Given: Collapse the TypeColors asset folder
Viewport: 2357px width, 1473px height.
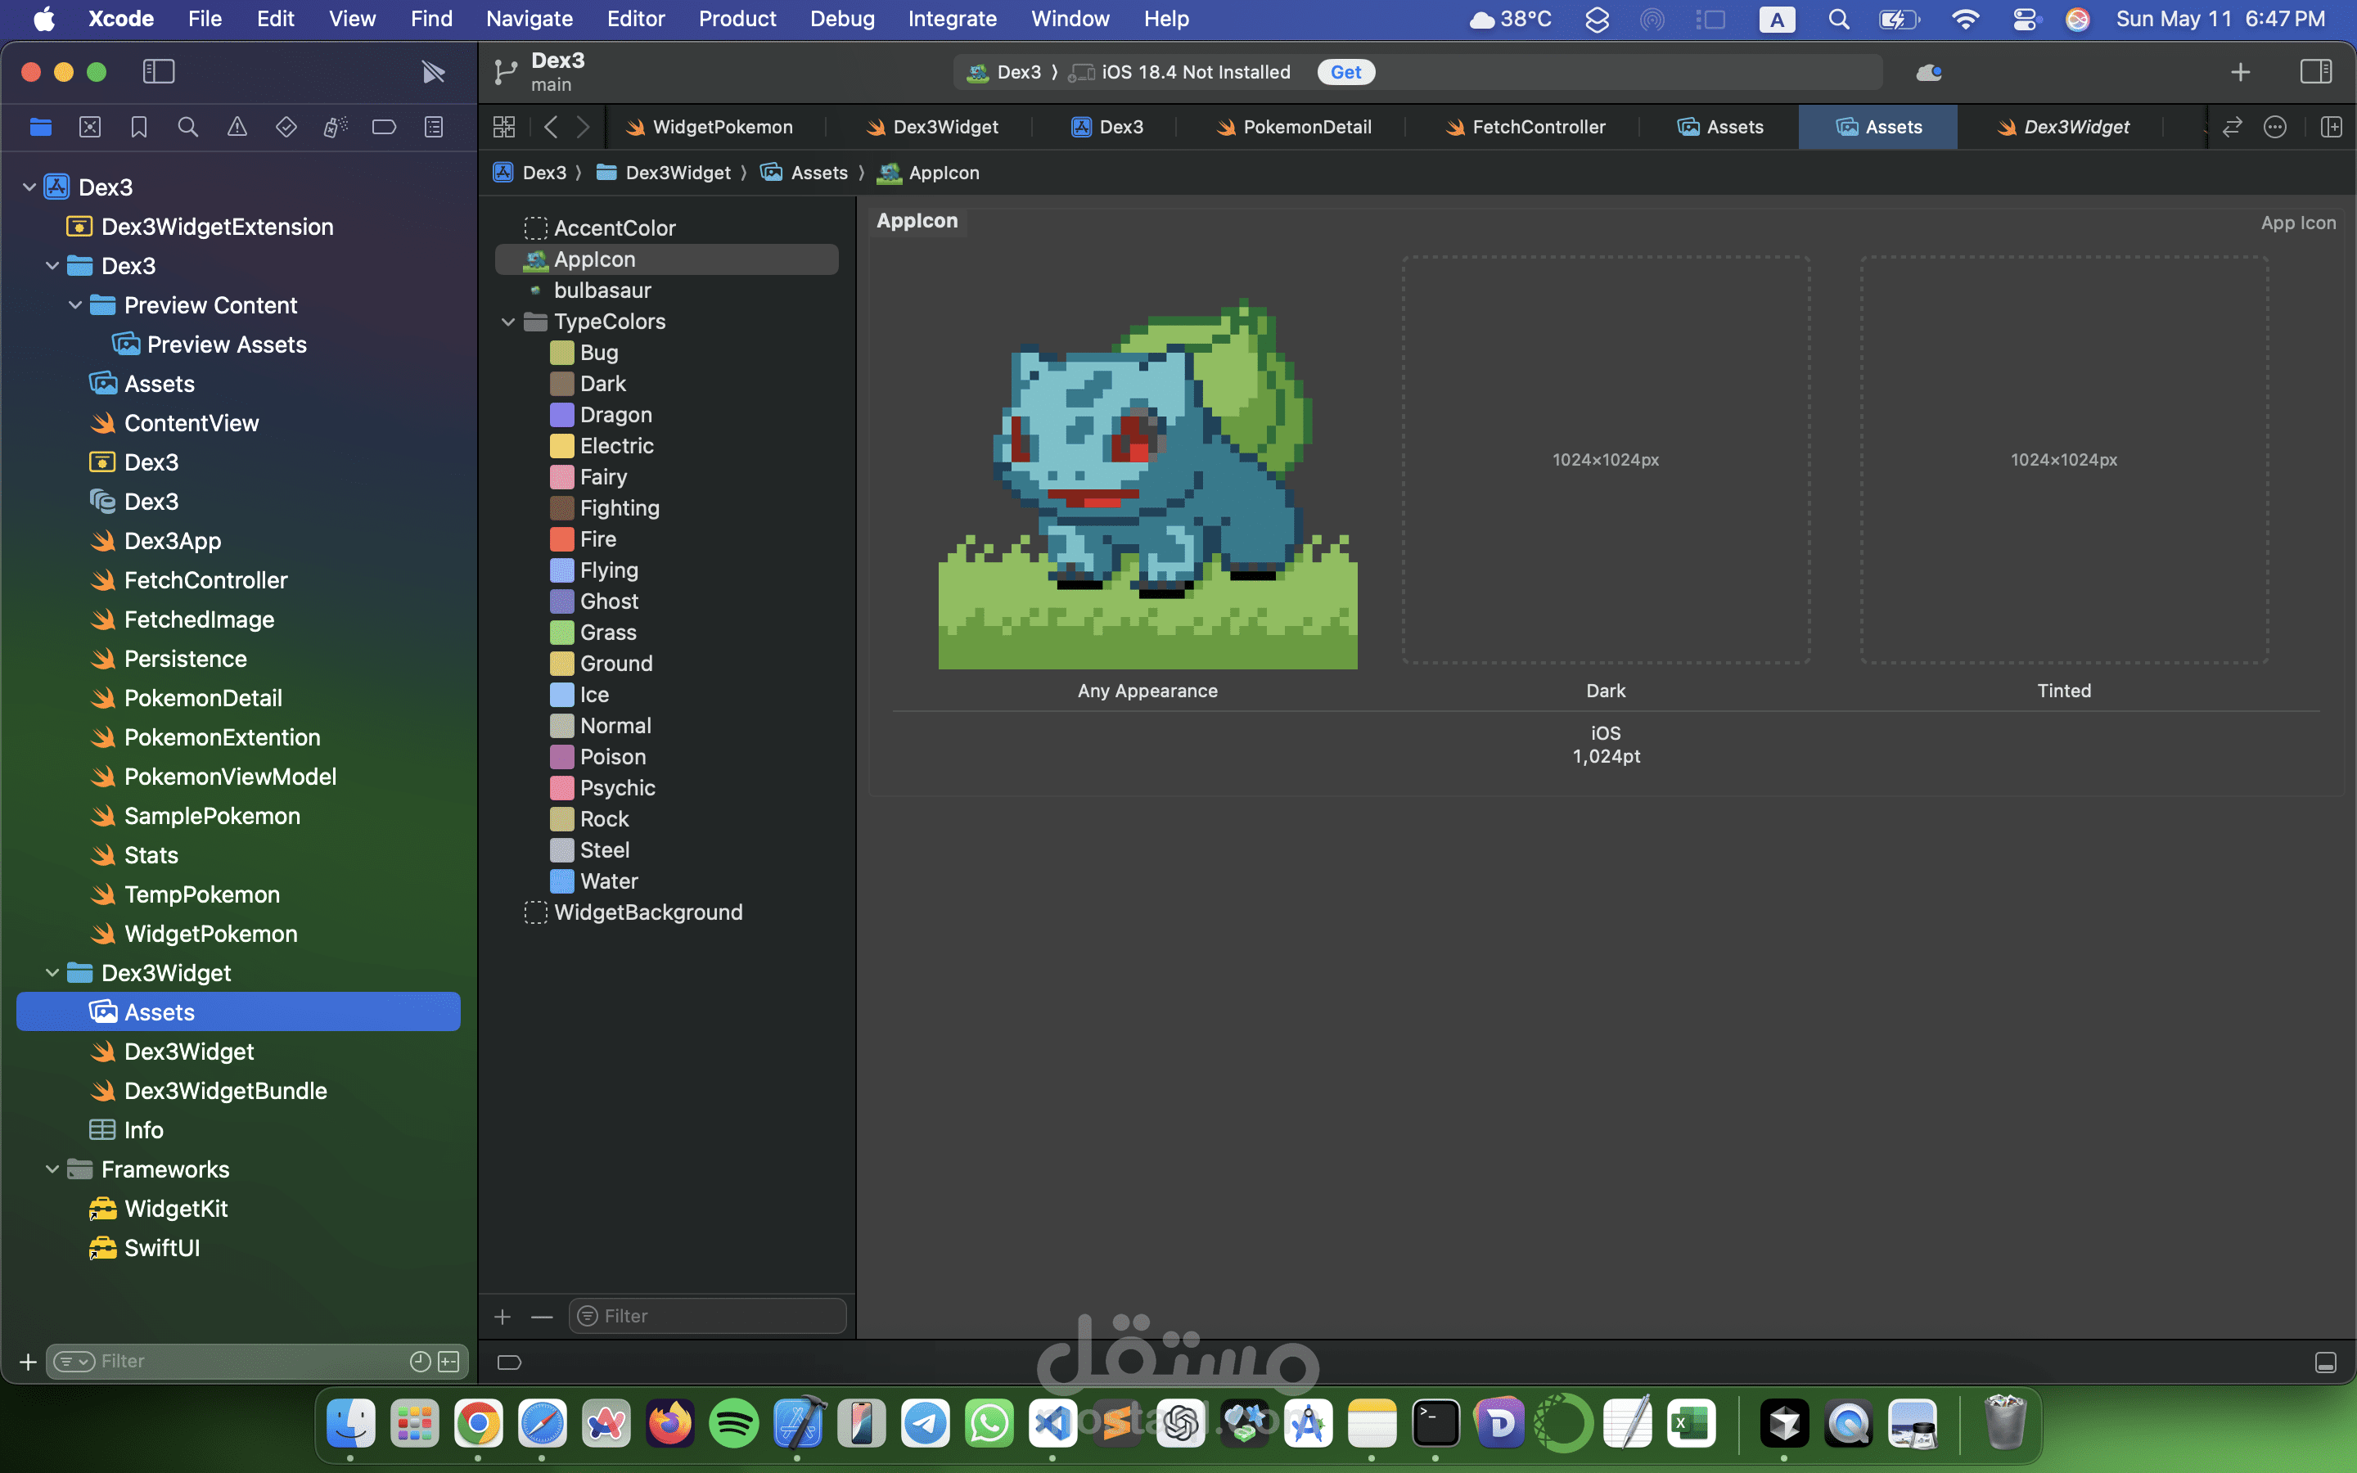Looking at the screenshot, I should pos(508,322).
